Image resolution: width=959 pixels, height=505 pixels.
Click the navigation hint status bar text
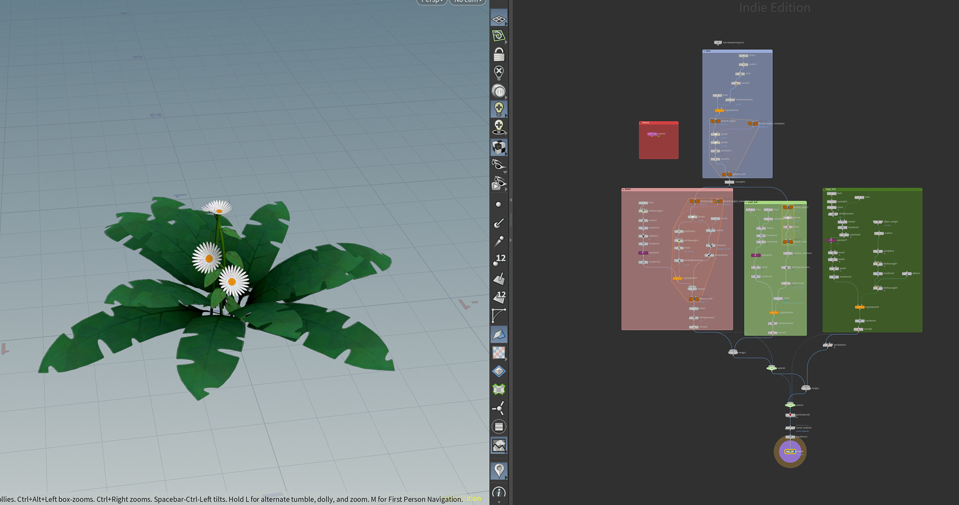tap(231, 499)
